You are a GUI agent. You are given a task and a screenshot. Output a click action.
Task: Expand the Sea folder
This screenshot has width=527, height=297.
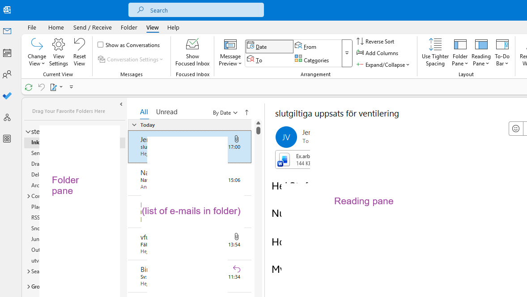coord(29,271)
